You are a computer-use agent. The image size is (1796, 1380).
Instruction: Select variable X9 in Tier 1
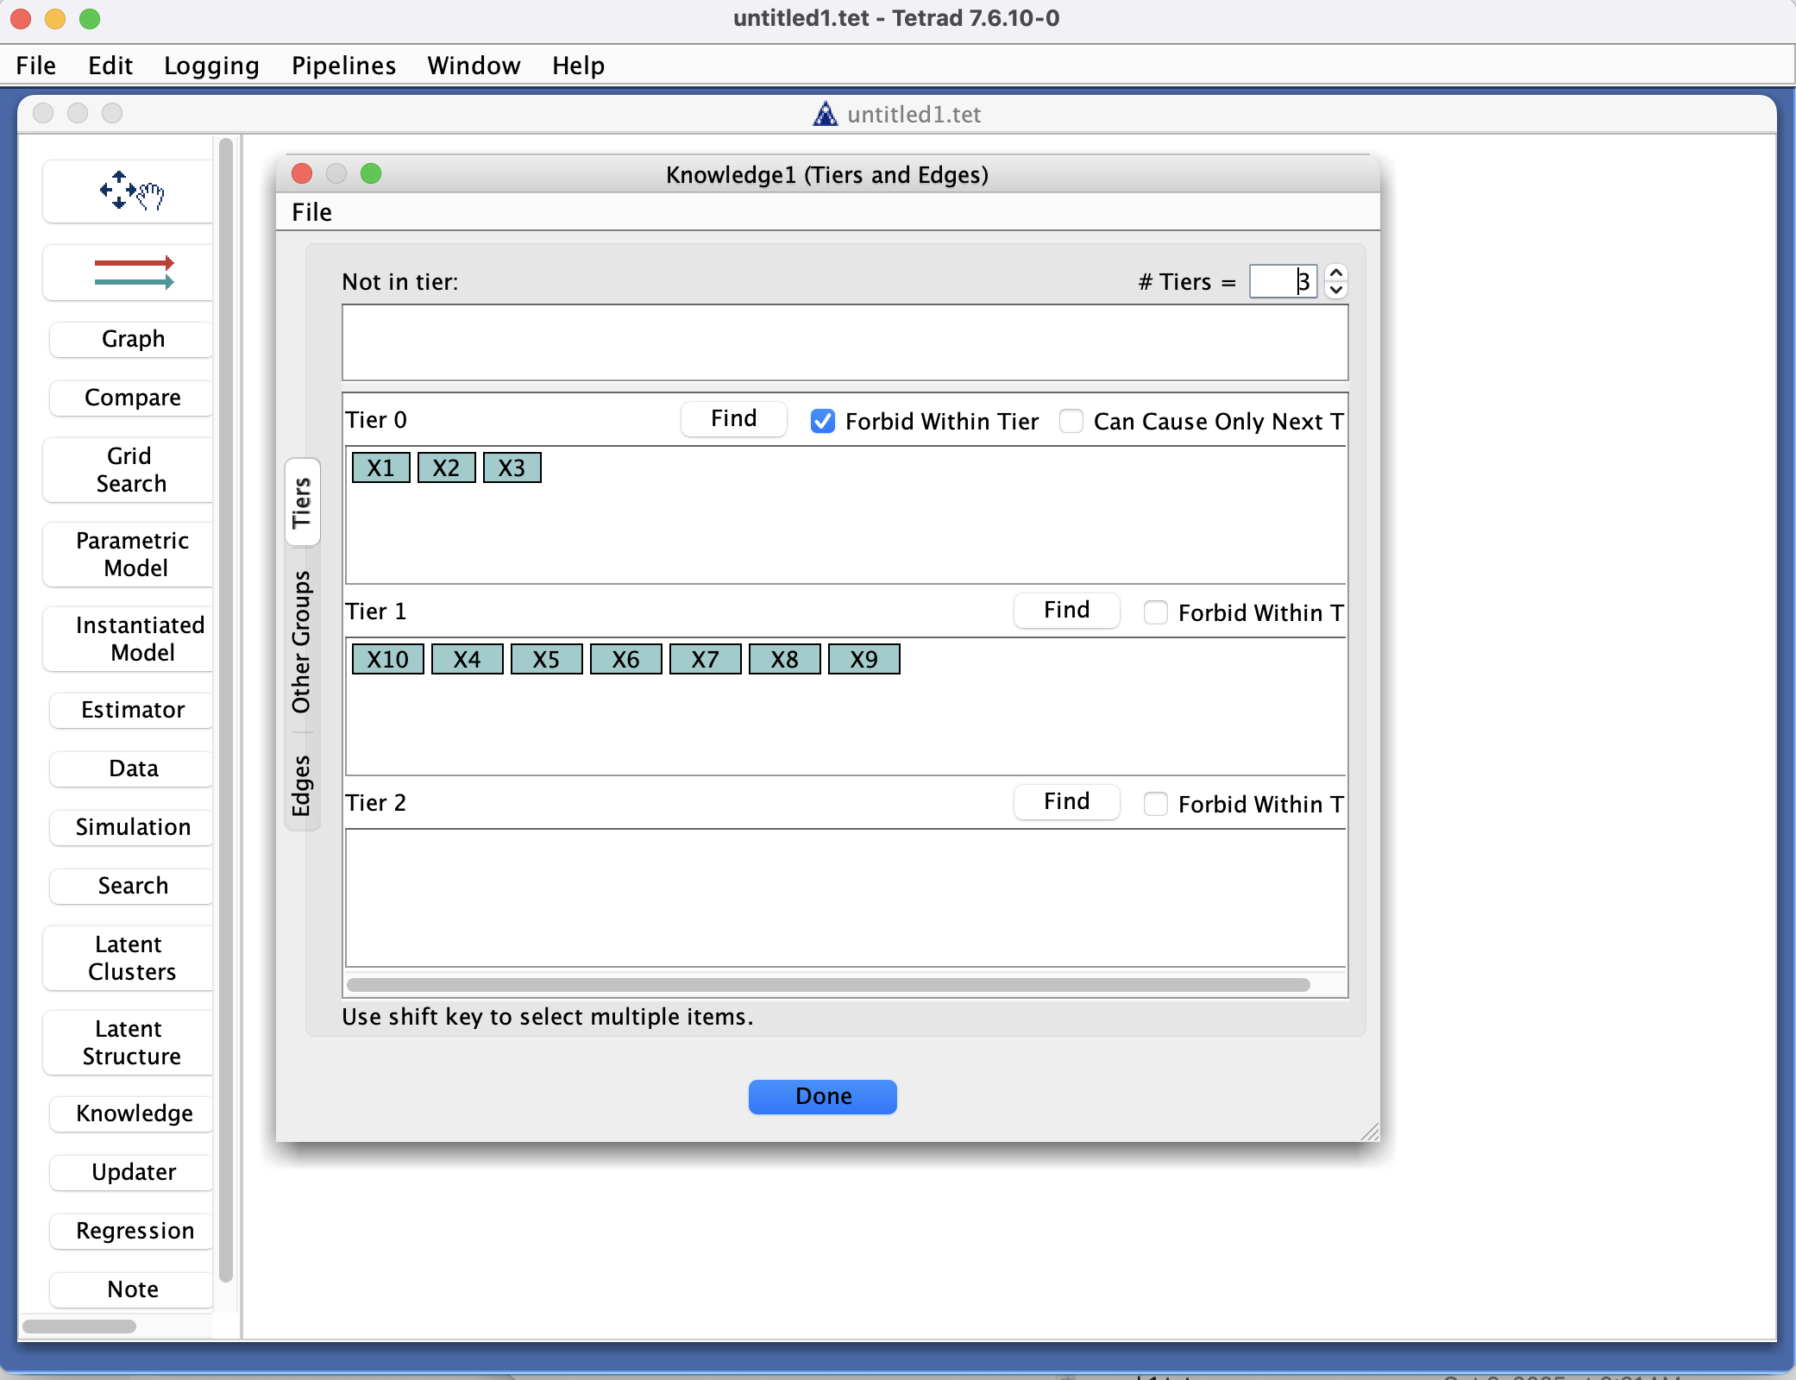click(x=864, y=659)
